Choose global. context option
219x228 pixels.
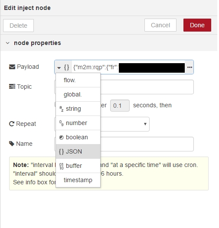pyautogui.click(x=78, y=94)
